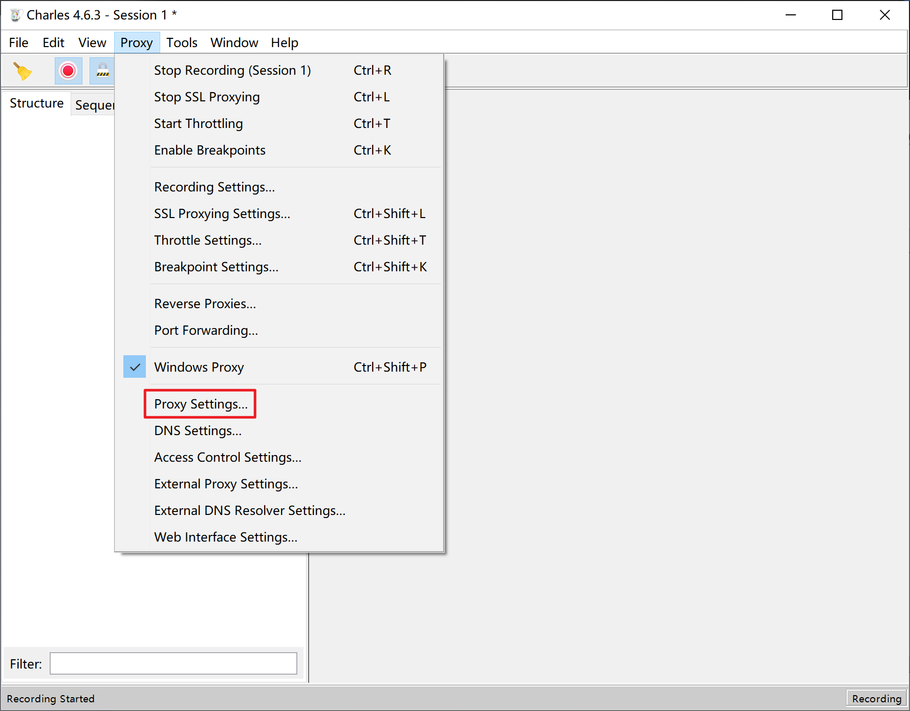The width and height of the screenshot is (910, 711).
Task: Open Proxy Settings...
Action: tap(279, 404)
